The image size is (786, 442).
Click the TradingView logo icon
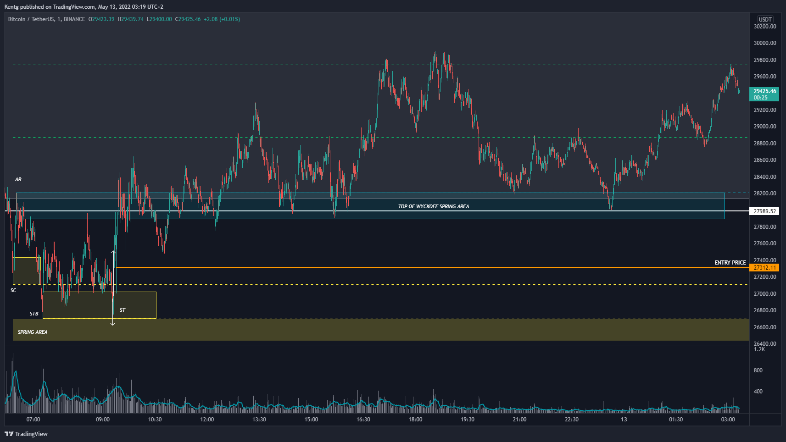pos(9,434)
